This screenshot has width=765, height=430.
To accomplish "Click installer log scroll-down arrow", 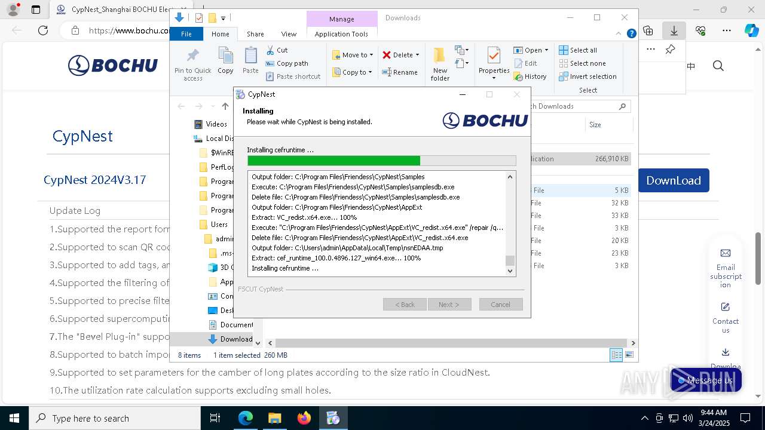I will 510,271.
